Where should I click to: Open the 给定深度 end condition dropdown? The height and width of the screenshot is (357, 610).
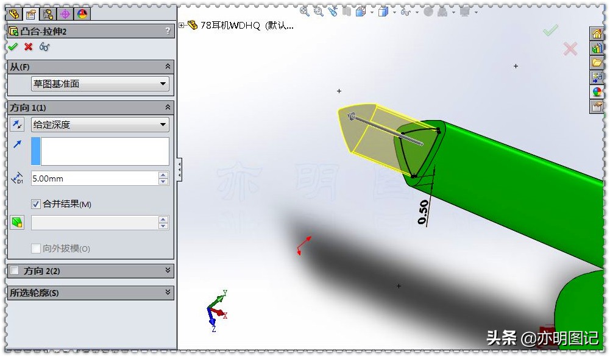coord(161,124)
